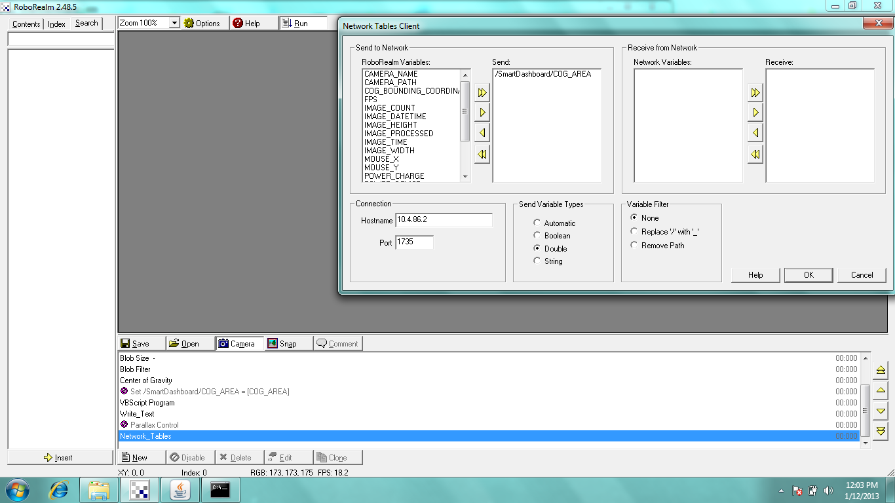
Task: Move module to top of pipeline
Action: [881, 369]
